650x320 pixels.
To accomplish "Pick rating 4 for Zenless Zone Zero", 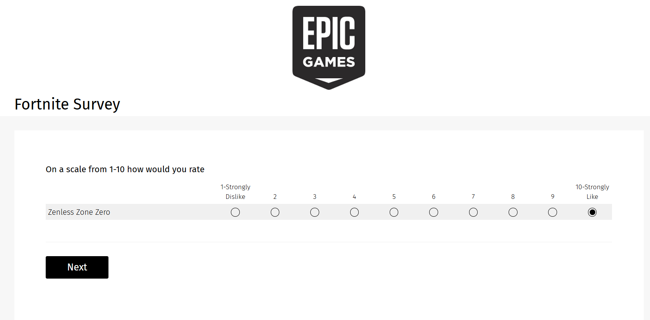I will tap(354, 212).
